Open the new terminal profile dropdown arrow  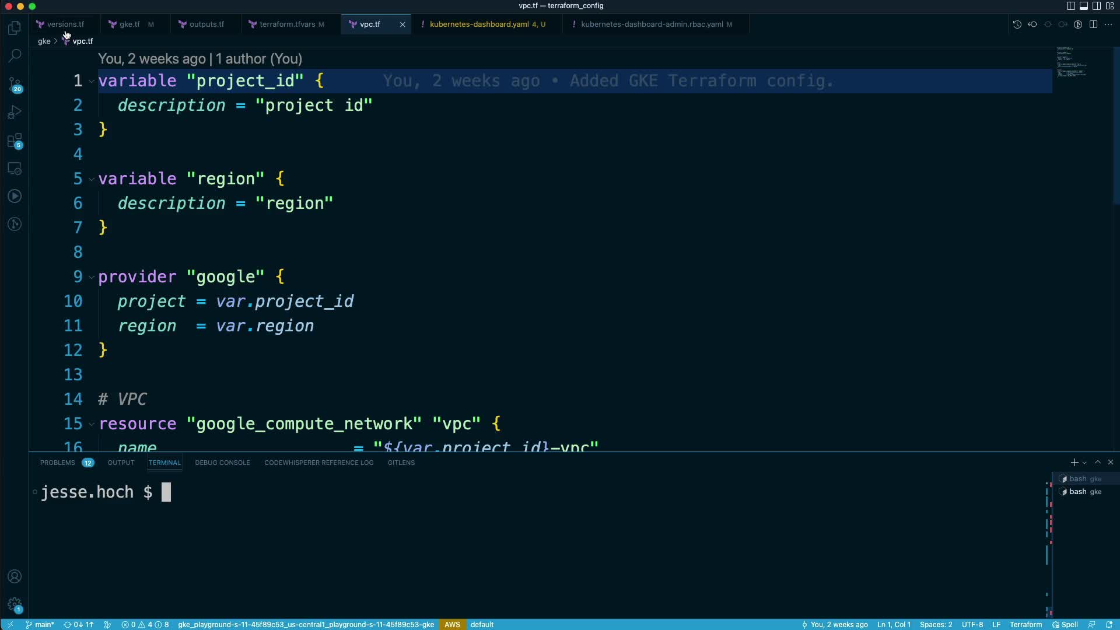[1084, 463]
